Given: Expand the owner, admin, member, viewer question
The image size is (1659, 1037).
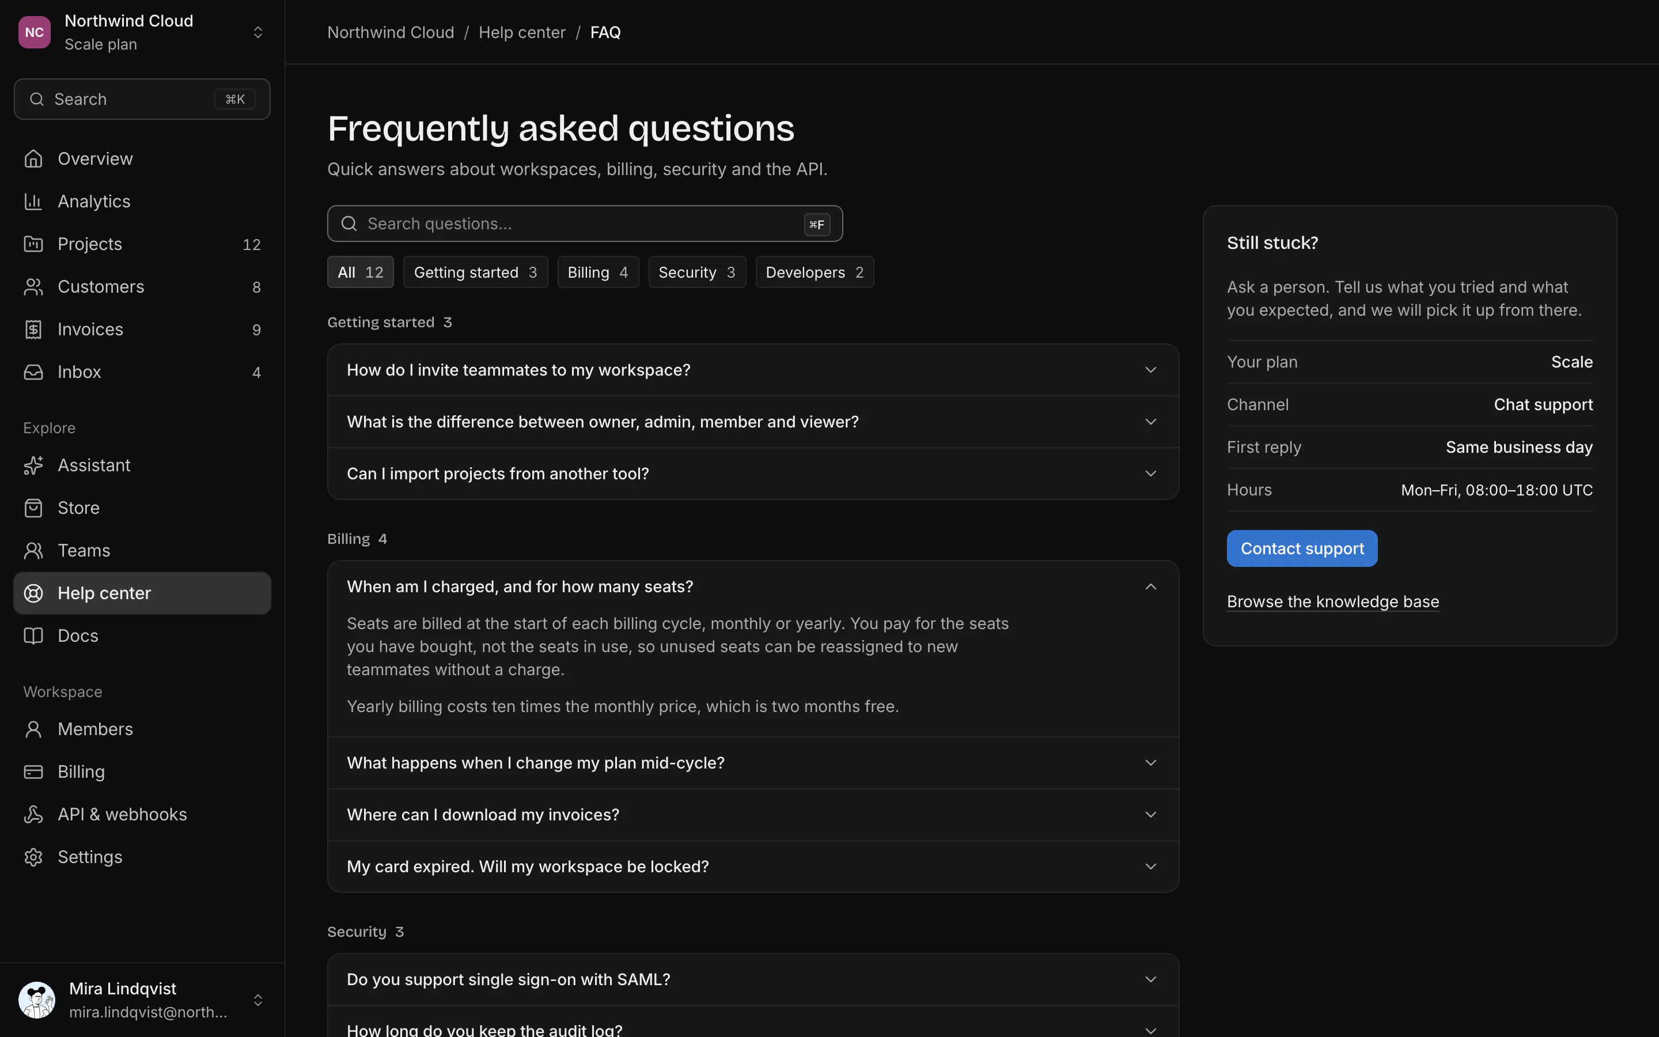Looking at the screenshot, I should pyautogui.click(x=753, y=422).
